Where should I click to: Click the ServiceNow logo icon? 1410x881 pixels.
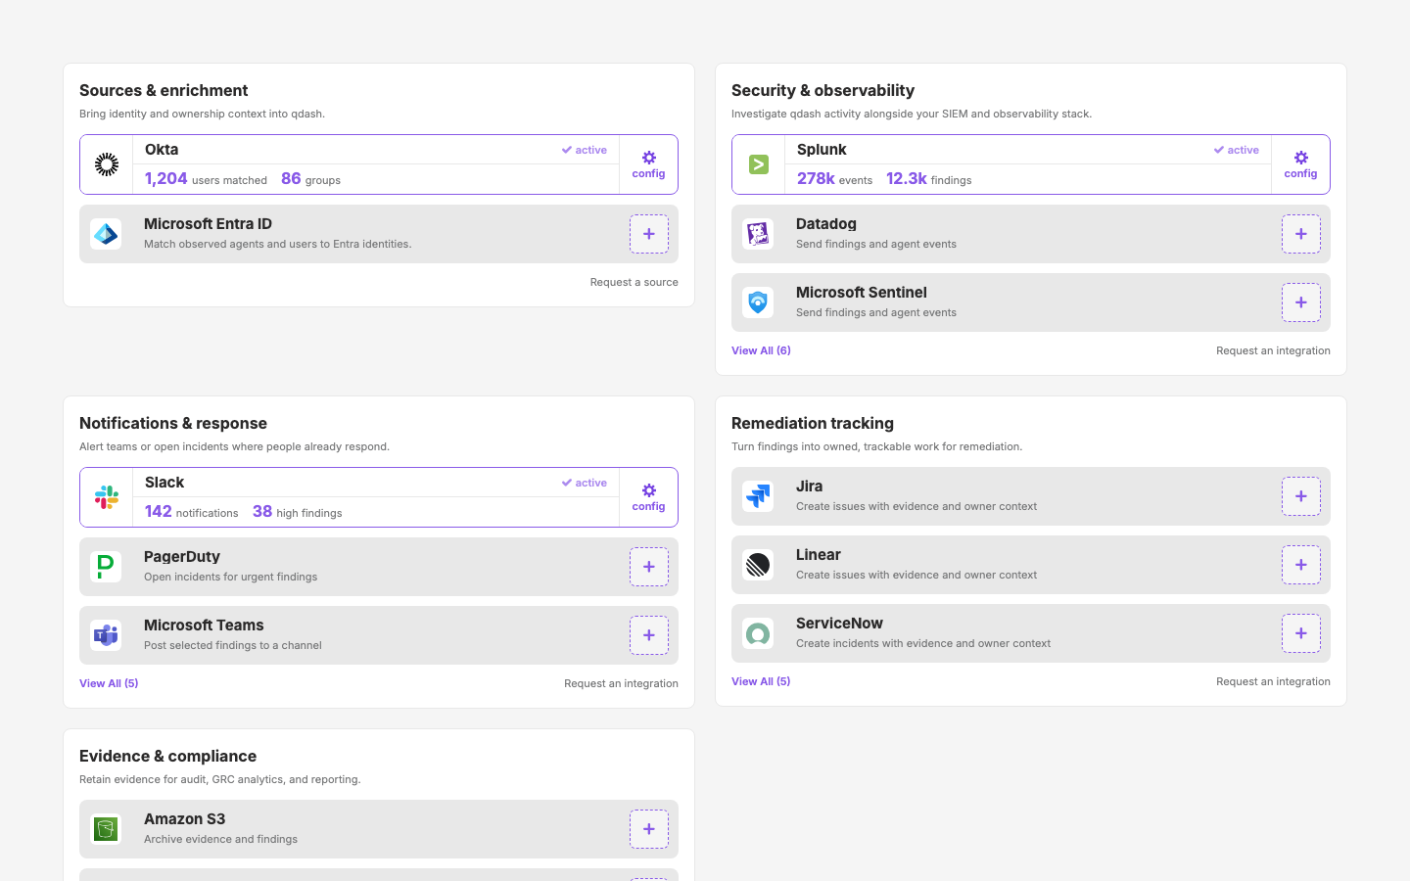coord(758,633)
